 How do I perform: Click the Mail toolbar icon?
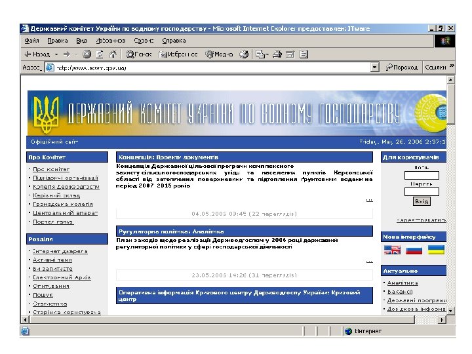[x=262, y=54]
